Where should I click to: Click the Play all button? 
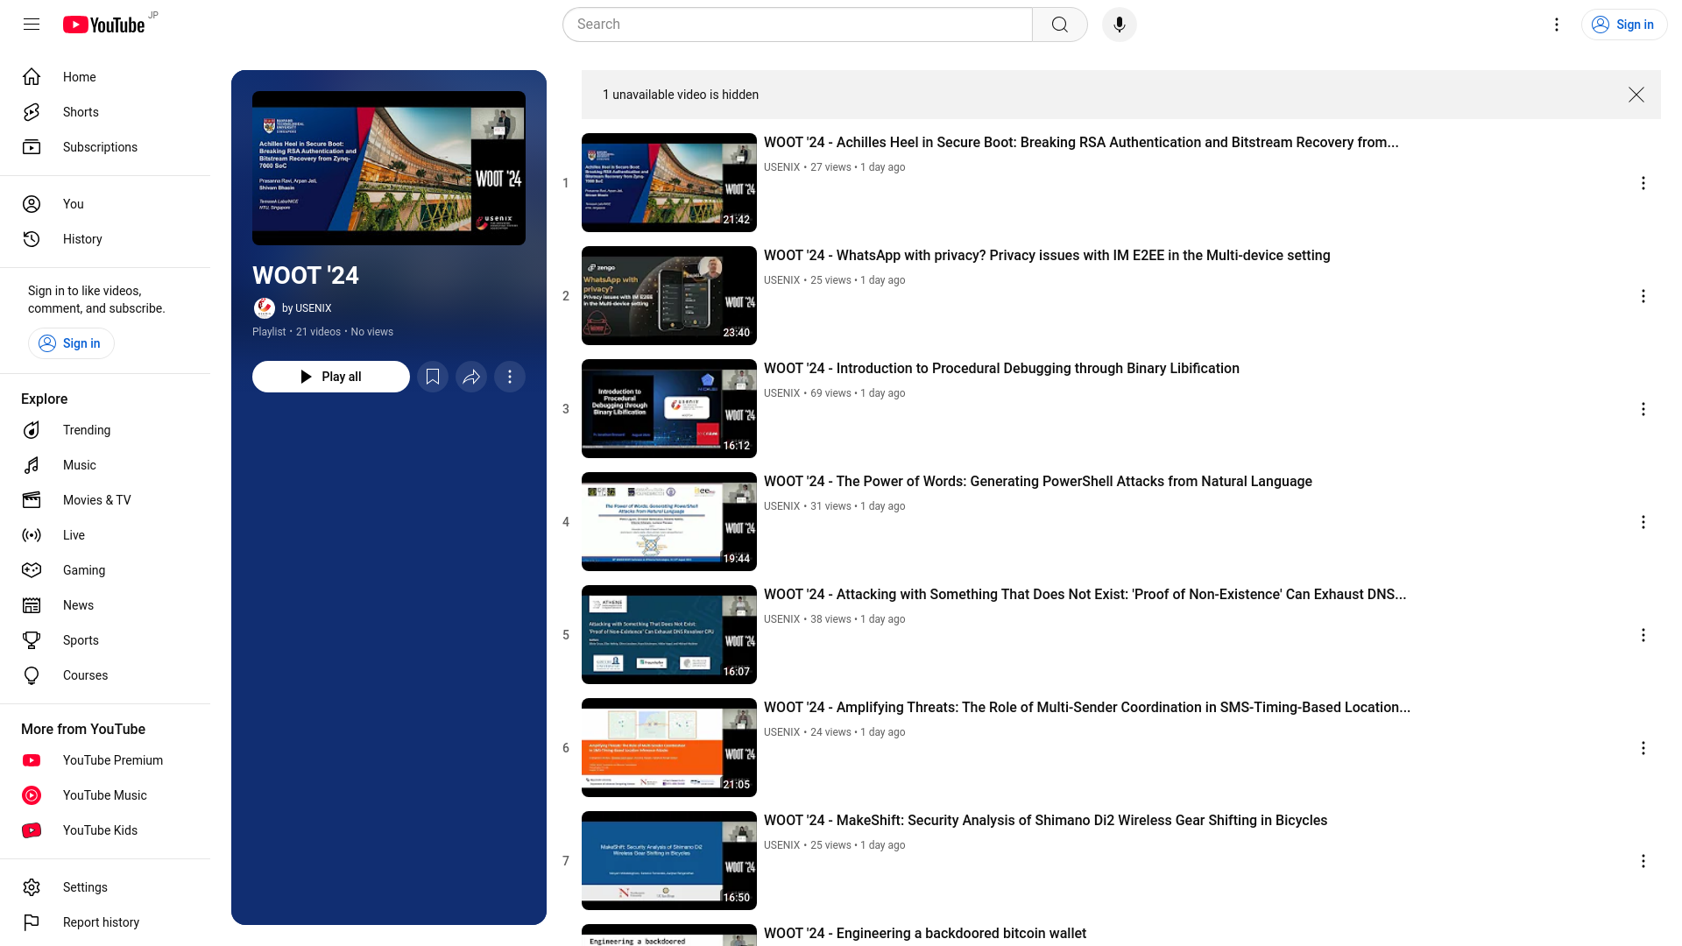click(331, 377)
